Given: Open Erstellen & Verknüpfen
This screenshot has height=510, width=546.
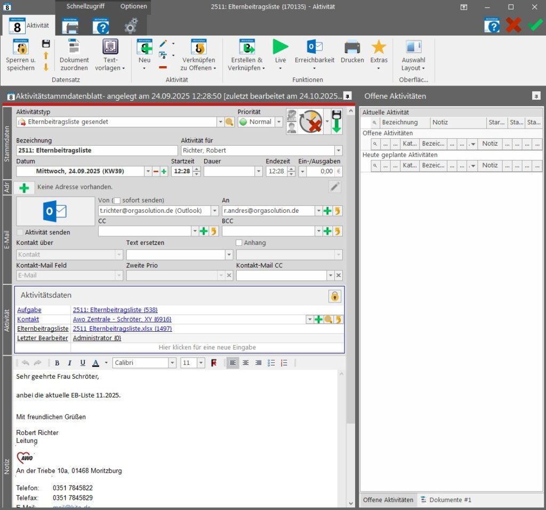Looking at the screenshot, I should point(247,55).
